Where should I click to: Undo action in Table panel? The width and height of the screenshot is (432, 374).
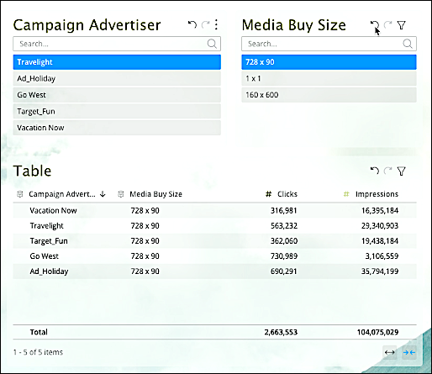pyautogui.click(x=375, y=171)
